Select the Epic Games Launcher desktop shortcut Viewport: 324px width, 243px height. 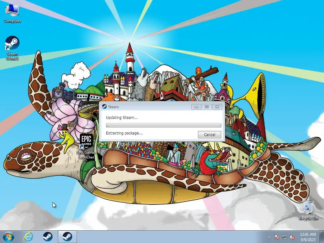(x=86, y=146)
